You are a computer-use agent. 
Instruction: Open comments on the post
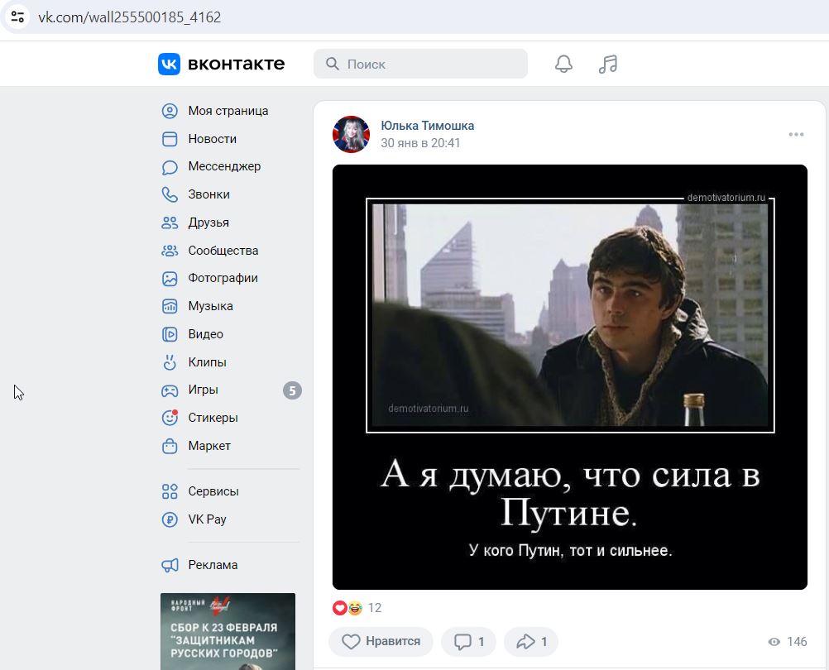(x=469, y=642)
